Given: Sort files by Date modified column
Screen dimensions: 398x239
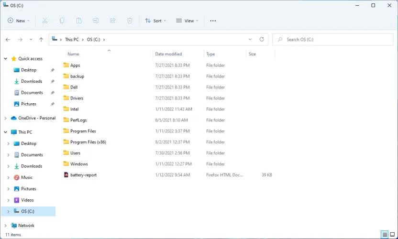Looking at the screenshot, I should (168, 54).
